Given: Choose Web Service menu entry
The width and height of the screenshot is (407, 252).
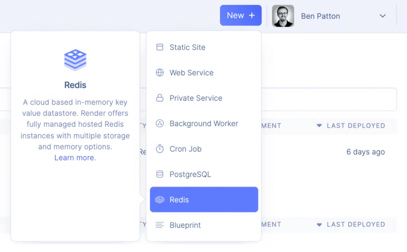Looking at the screenshot, I should coord(191,73).
